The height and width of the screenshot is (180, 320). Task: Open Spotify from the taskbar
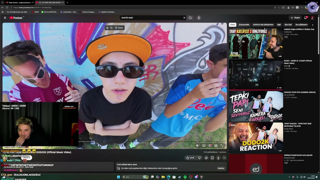click(185, 177)
